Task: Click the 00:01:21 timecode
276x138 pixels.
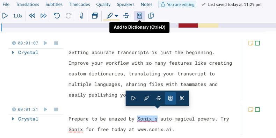Action: tap(28, 109)
